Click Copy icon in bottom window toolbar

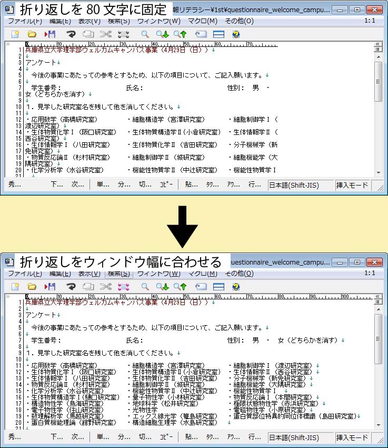click(88, 287)
